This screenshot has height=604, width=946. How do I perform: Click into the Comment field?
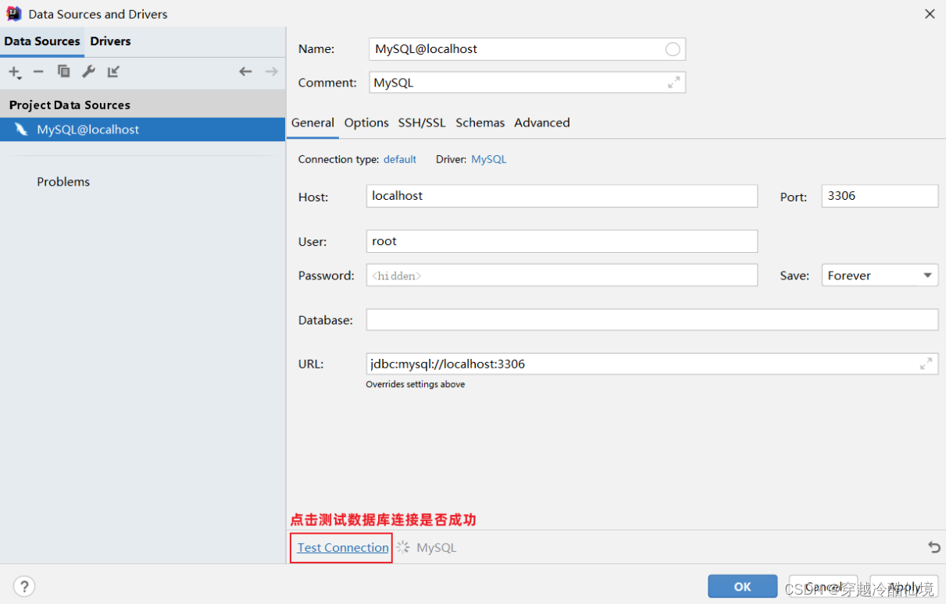point(527,83)
